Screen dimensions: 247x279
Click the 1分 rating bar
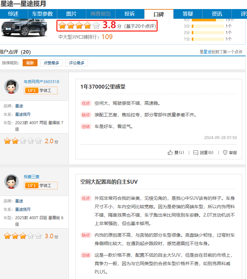[208, 39]
